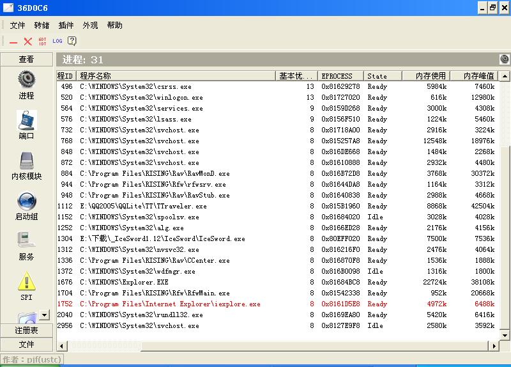Select the 进程 gear icon in sidebar
The height and width of the screenshot is (367, 511).
tap(26, 79)
